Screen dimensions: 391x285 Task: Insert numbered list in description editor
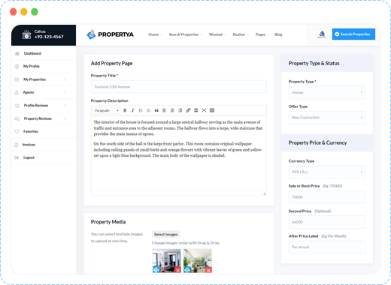pyautogui.click(x=148, y=110)
